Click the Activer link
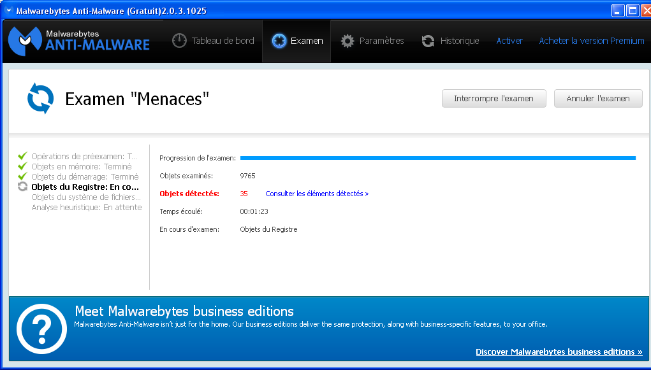Image resolution: width=651 pixels, height=370 pixels. click(509, 41)
